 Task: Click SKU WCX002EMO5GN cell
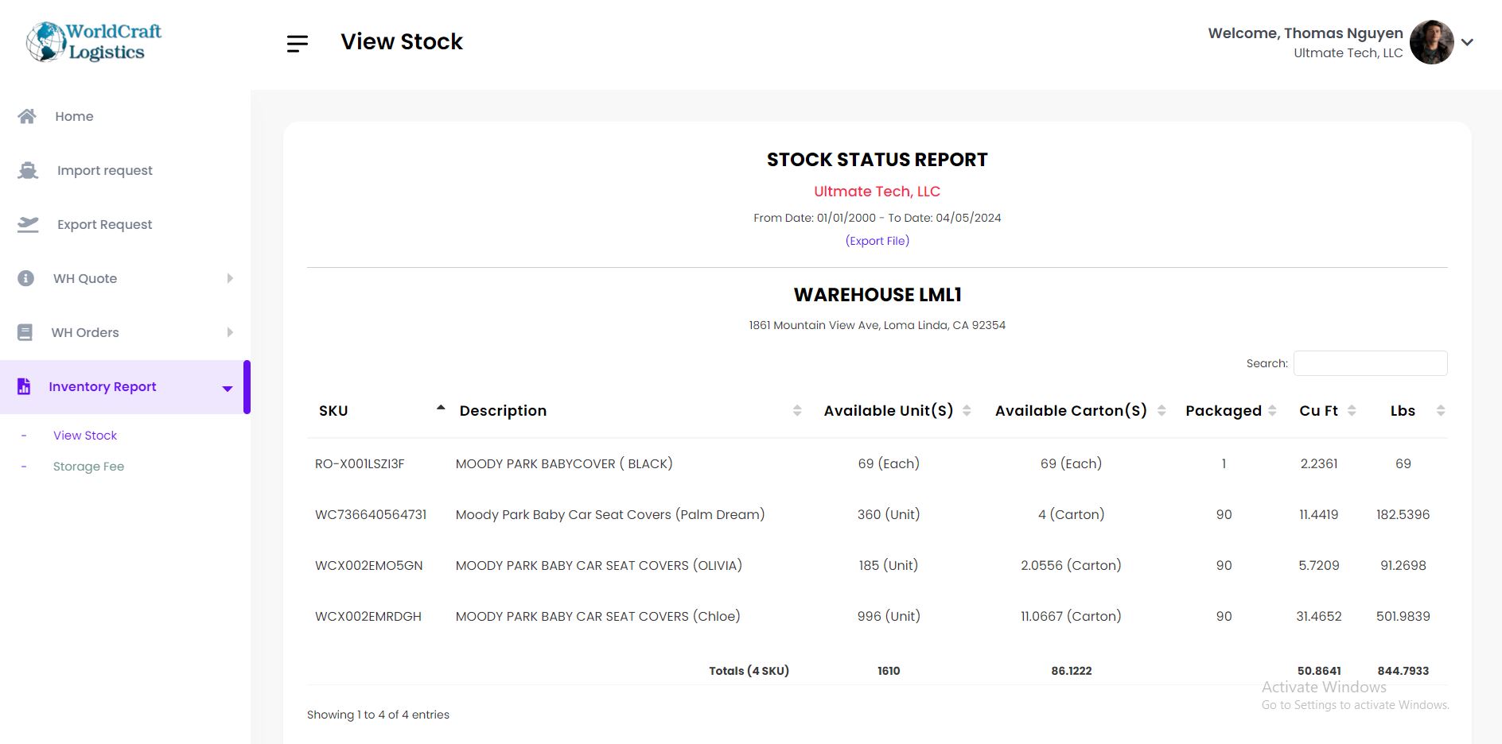pyautogui.click(x=369, y=565)
